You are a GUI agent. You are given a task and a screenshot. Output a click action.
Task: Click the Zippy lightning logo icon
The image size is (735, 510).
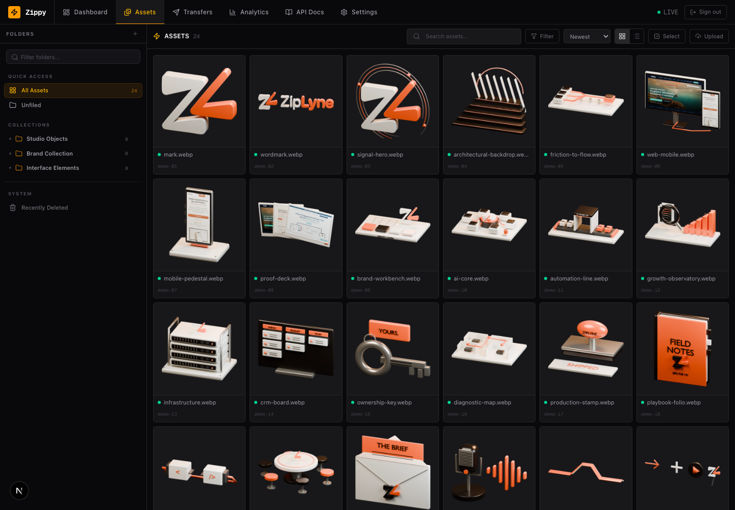pyautogui.click(x=14, y=12)
